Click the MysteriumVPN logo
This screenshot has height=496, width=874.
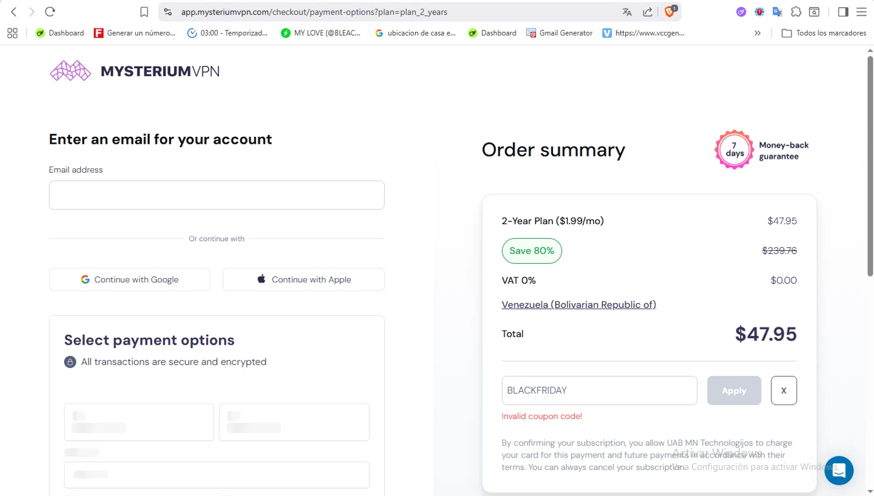(135, 71)
